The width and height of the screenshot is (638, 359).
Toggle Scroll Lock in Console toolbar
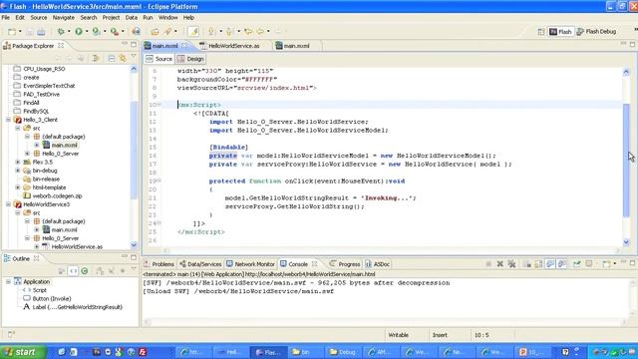pyautogui.click(x=538, y=264)
